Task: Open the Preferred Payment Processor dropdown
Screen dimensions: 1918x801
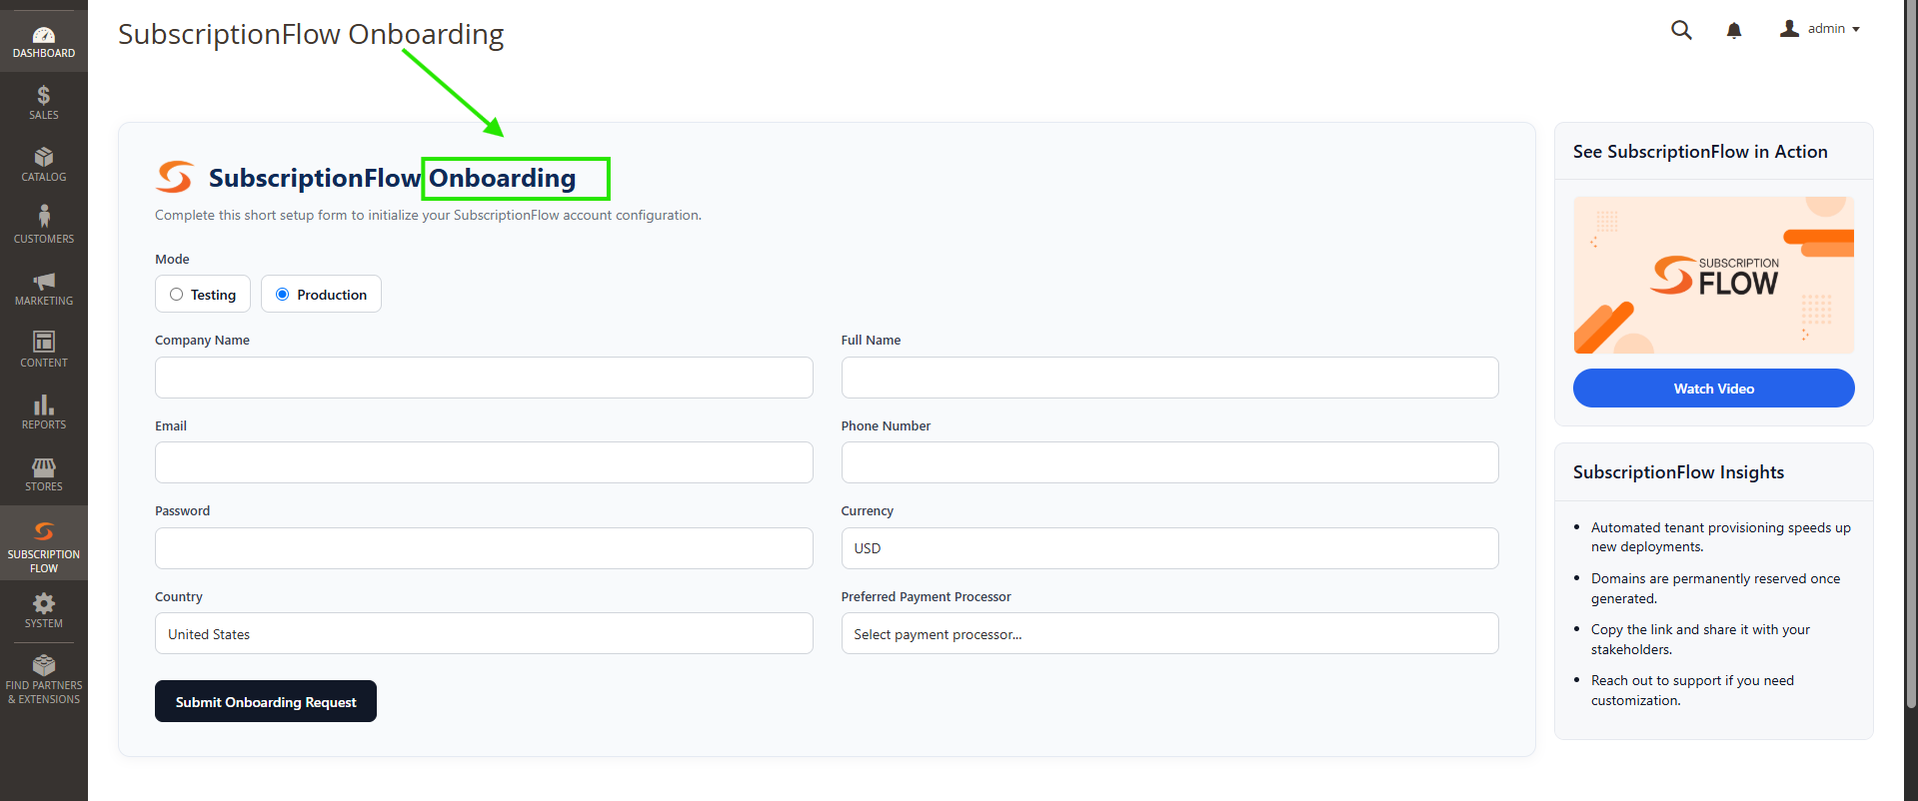Action: coord(1169,633)
